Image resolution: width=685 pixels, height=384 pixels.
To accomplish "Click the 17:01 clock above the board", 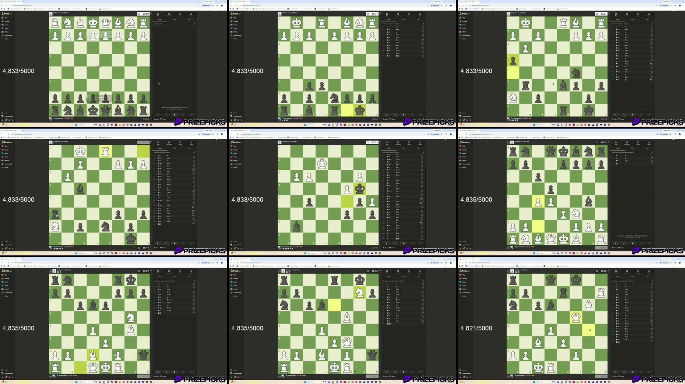I will 601,14.
